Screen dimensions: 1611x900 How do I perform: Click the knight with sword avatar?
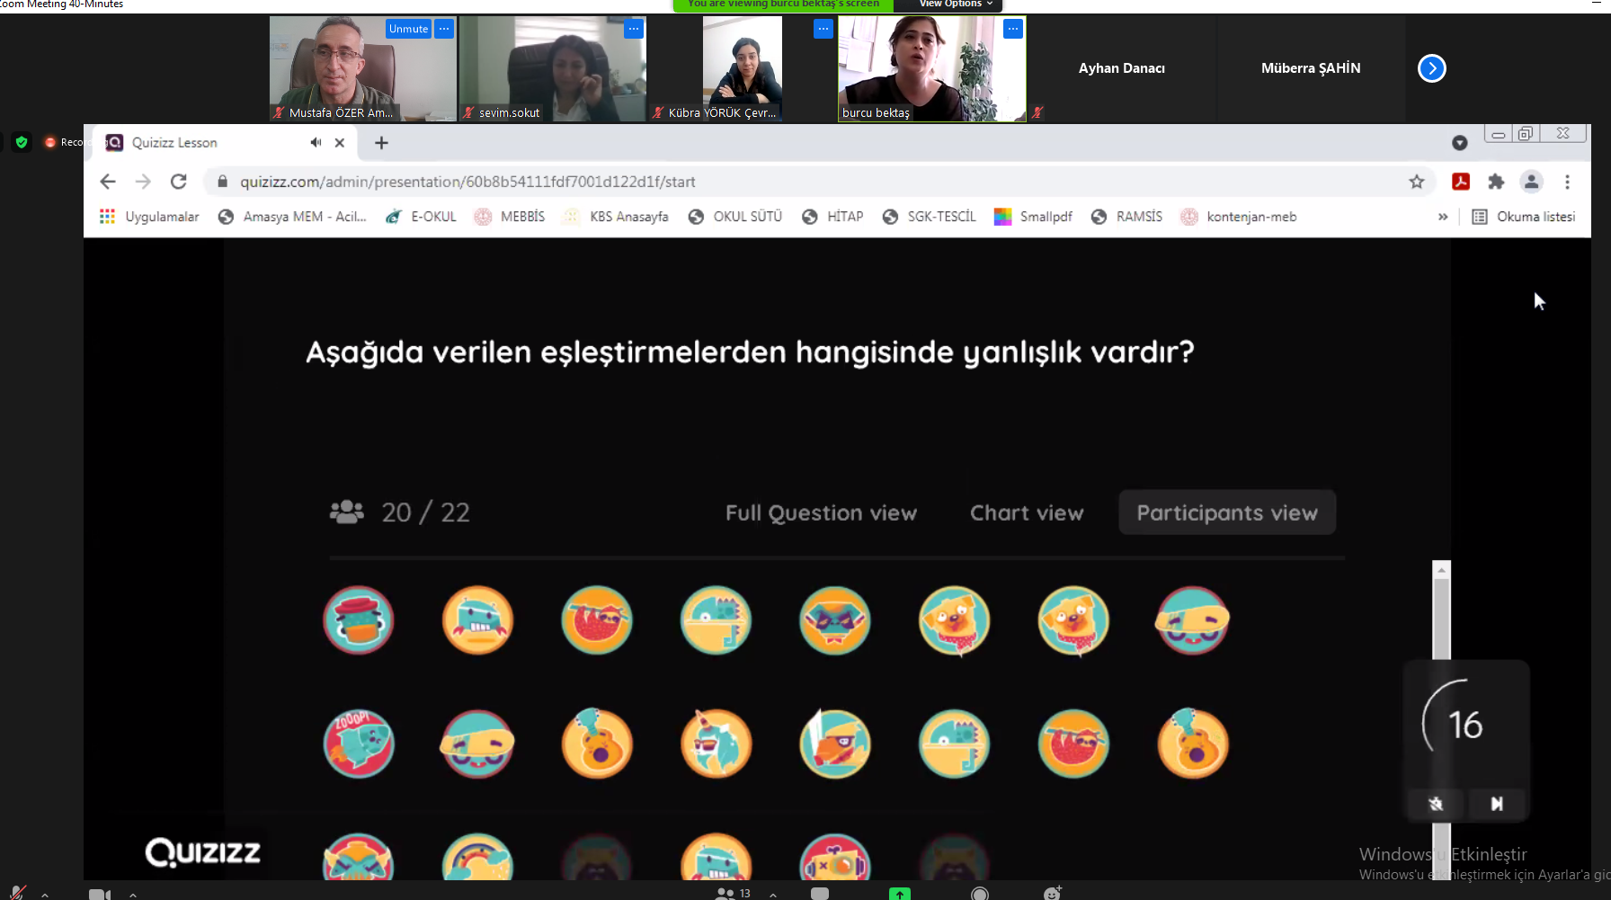tap(835, 744)
